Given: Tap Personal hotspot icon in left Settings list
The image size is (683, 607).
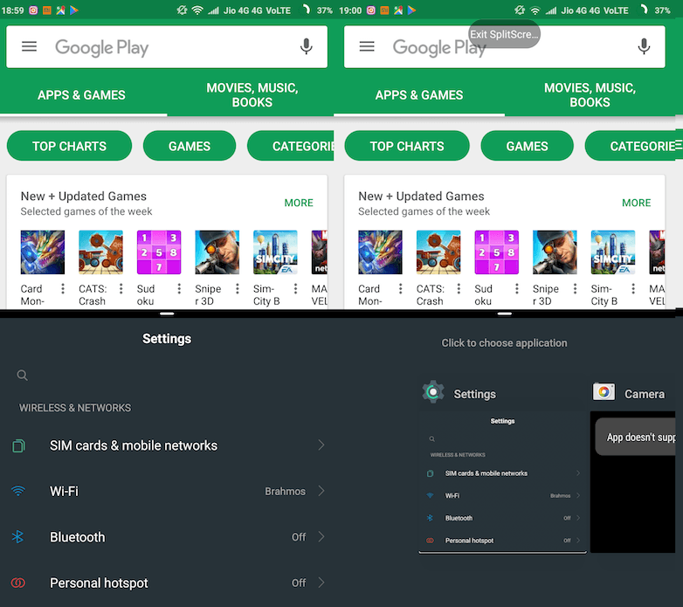Looking at the screenshot, I should click(x=17, y=583).
